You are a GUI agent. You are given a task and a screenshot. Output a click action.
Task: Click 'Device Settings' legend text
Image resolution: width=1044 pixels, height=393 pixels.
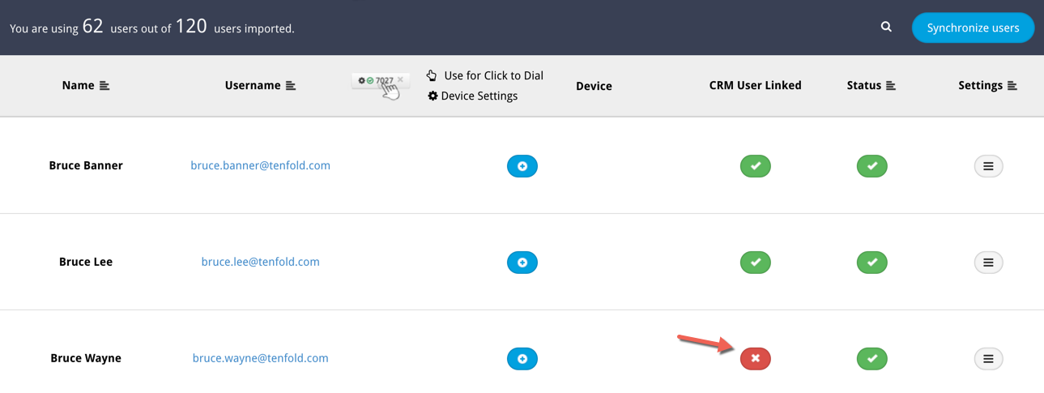[479, 96]
